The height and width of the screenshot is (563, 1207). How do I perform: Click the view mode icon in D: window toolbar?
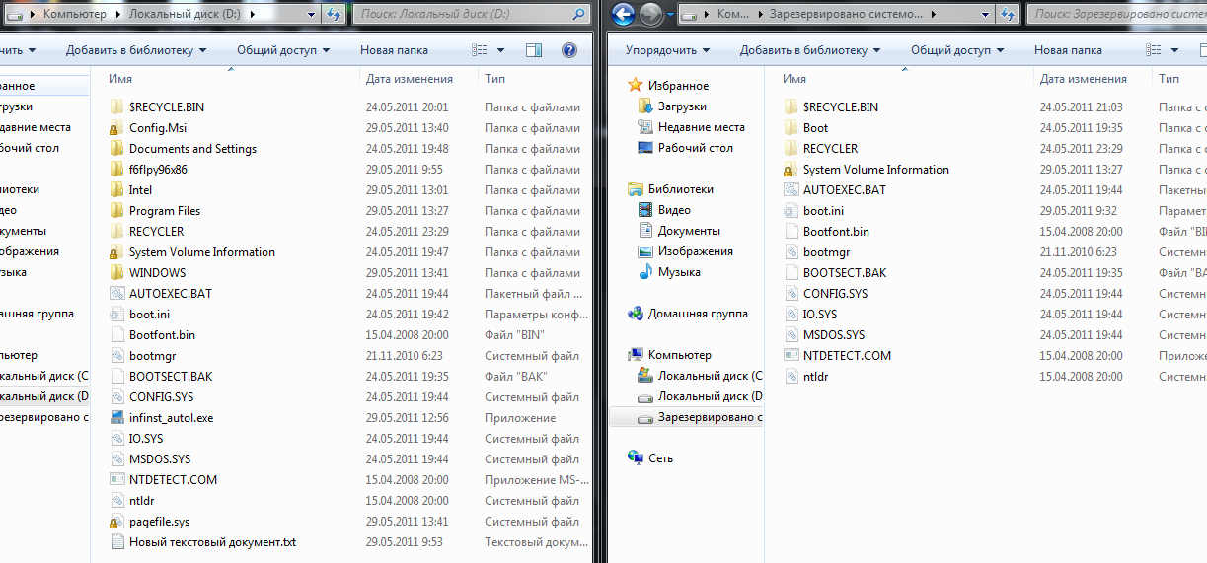tap(481, 50)
